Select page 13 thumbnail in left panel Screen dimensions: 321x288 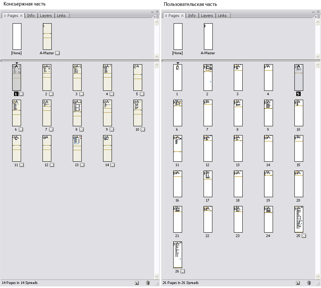[x=77, y=148]
